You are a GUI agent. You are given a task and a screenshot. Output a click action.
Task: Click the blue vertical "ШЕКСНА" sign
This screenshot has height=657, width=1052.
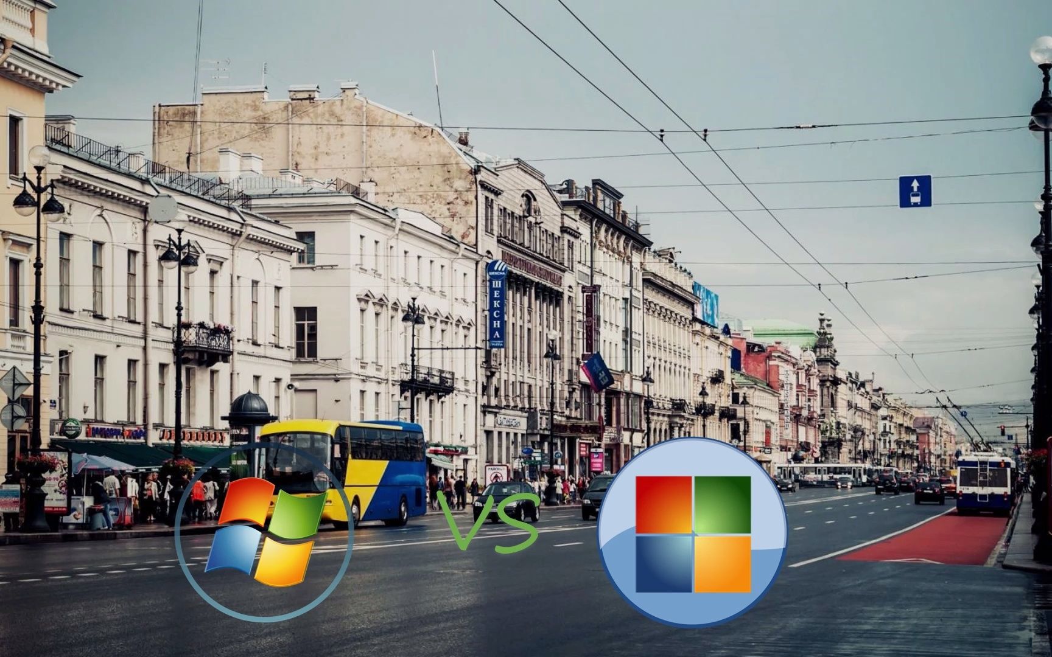pyautogui.click(x=497, y=305)
